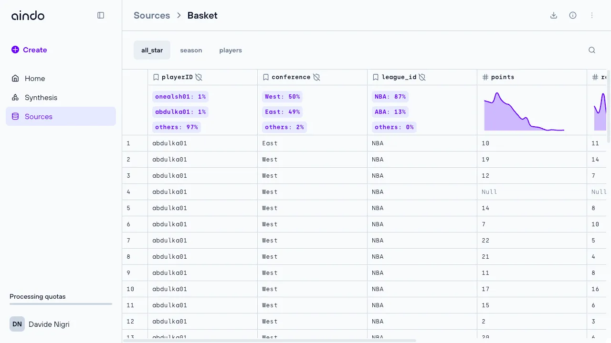The width and height of the screenshot is (611, 343).
Task: Click the bookmark icon beside playerID
Action: tap(156, 77)
